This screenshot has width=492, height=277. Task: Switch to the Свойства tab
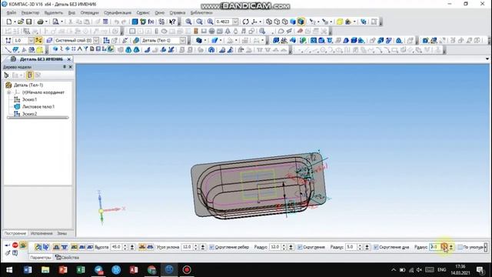(67, 258)
